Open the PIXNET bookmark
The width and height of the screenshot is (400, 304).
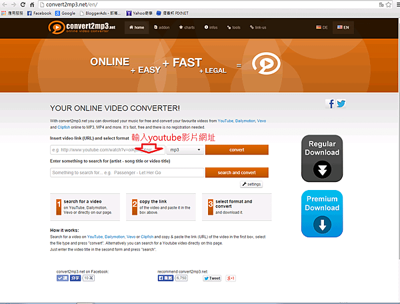pos(172,13)
